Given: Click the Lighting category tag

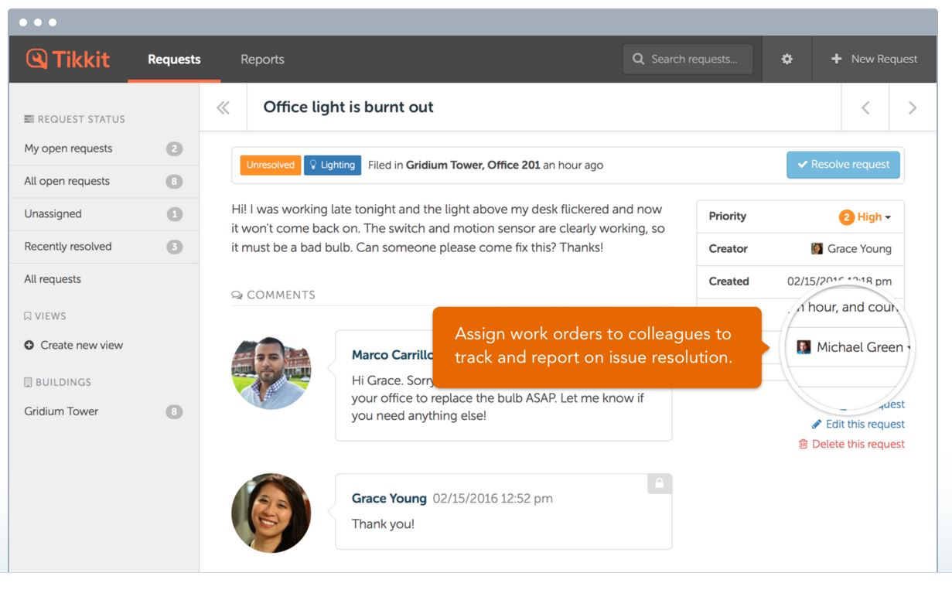Looking at the screenshot, I should coord(333,165).
